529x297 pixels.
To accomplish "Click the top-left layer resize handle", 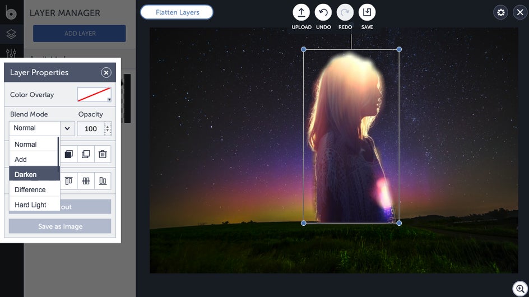I will coord(304,49).
